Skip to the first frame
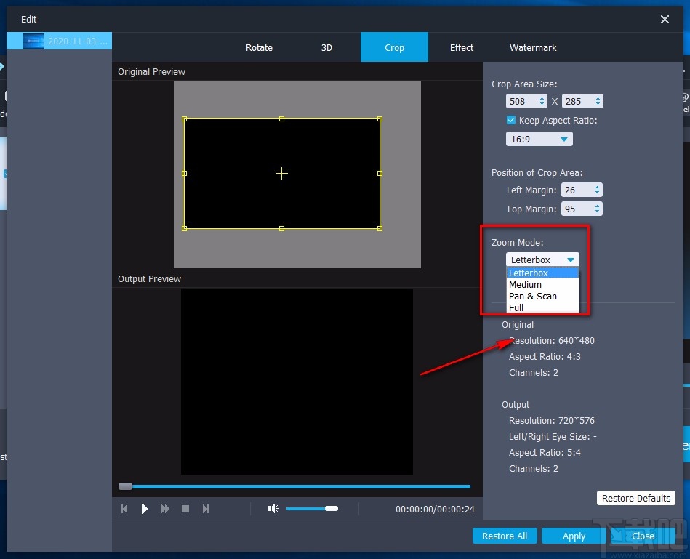This screenshot has width=690, height=559. tap(124, 509)
